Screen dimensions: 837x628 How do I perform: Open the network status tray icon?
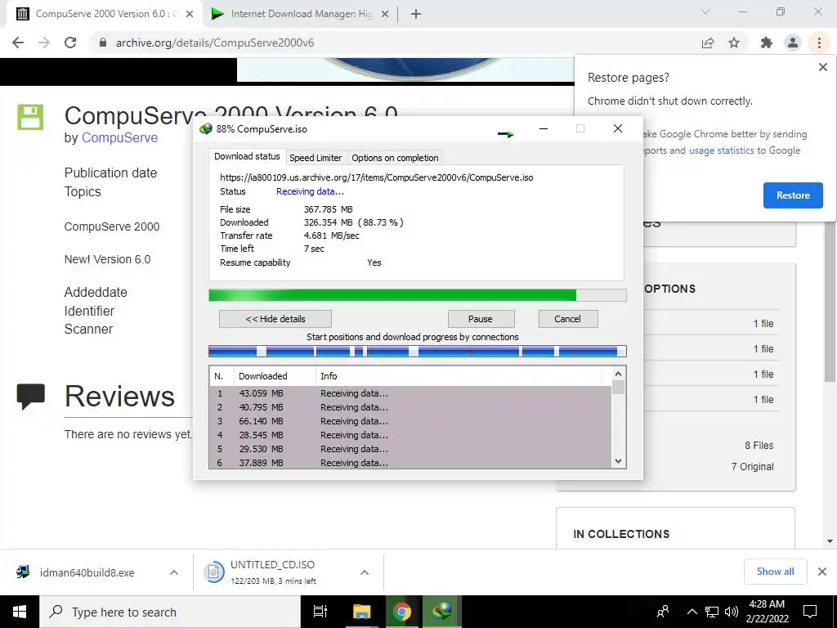coord(712,612)
